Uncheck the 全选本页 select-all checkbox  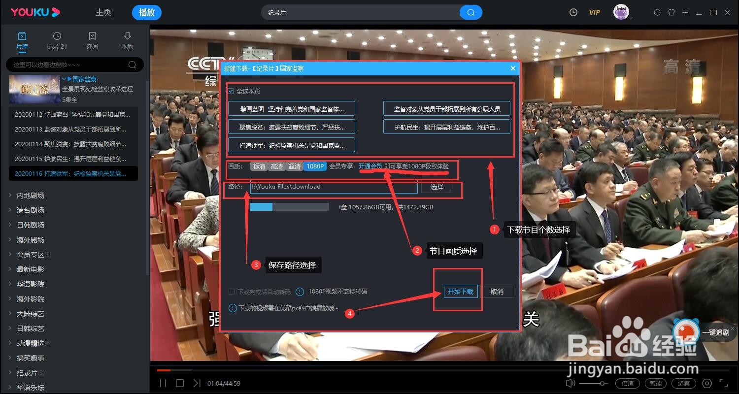(x=231, y=91)
